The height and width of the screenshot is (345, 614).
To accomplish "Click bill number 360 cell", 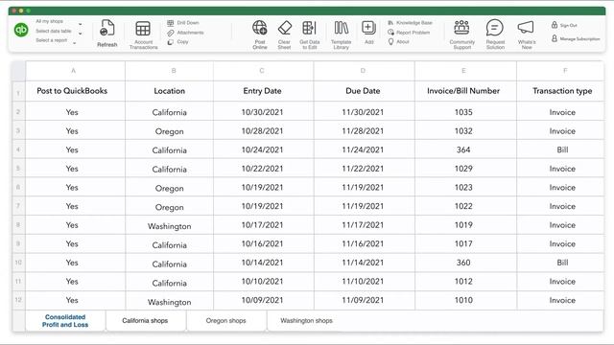I will [465, 263].
